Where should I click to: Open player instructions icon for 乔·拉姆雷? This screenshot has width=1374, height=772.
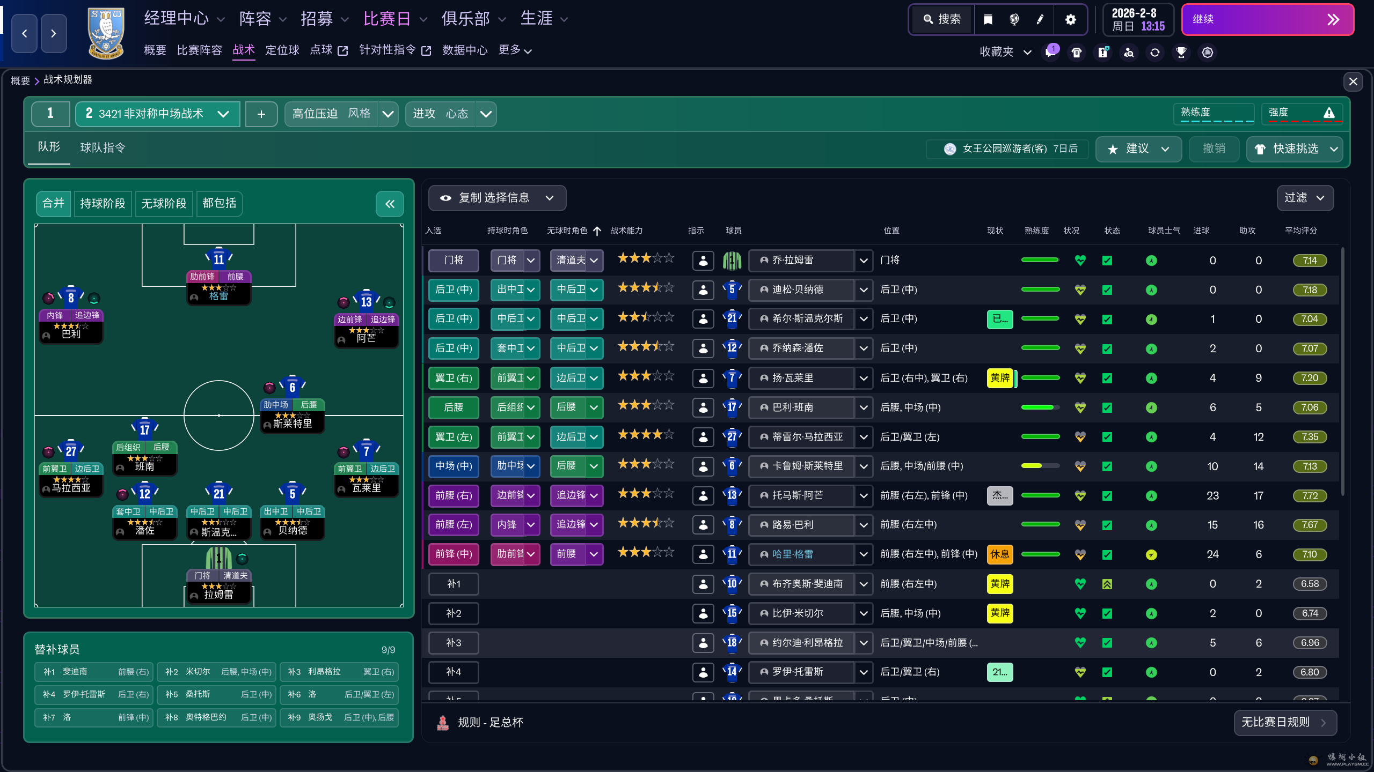[703, 261]
